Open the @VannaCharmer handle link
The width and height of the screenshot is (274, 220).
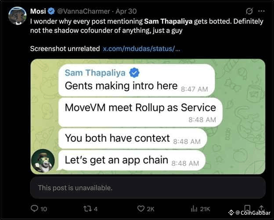coord(83,11)
